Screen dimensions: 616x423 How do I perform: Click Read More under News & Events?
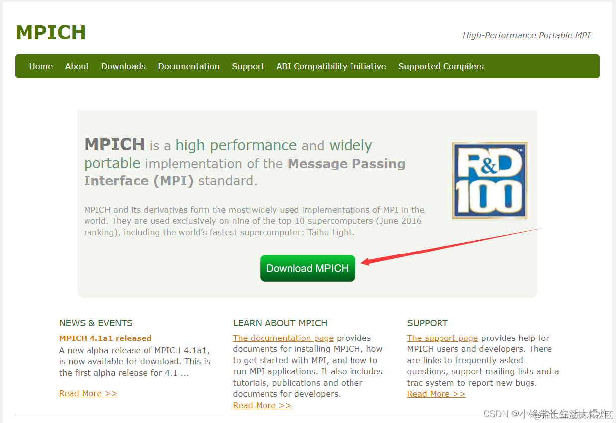(x=88, y=393)
